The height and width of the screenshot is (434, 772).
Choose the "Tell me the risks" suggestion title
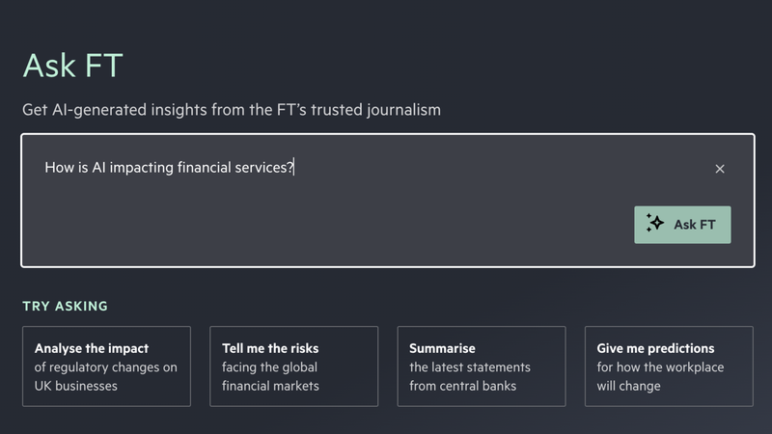tap(270, 348)
